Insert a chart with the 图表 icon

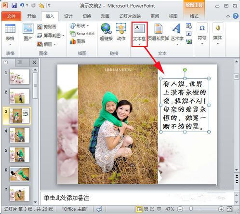coord(77,41)
